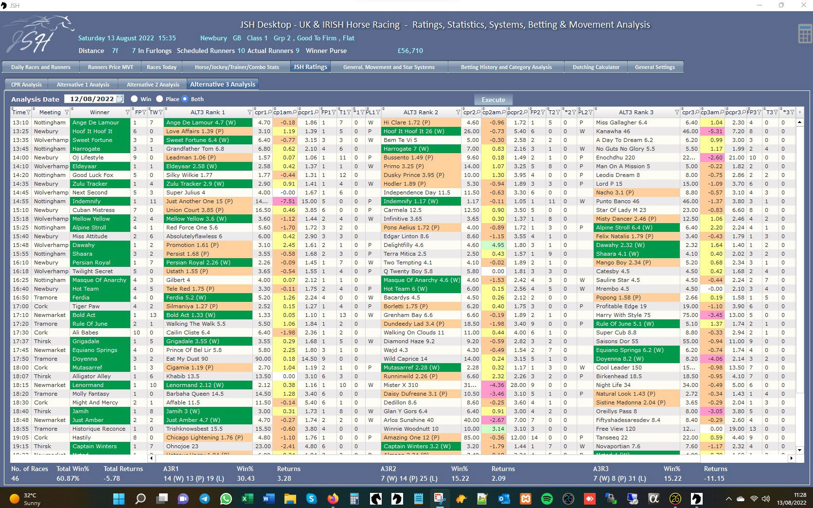This screenshot has height=508, width=813.
Task: Click the PL1 column filter funnel
Action: point(377,112)
